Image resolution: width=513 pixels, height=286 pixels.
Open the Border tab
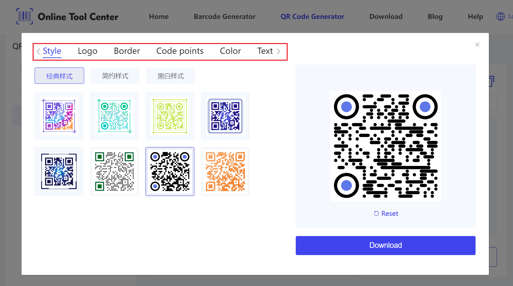pos(127,51)
